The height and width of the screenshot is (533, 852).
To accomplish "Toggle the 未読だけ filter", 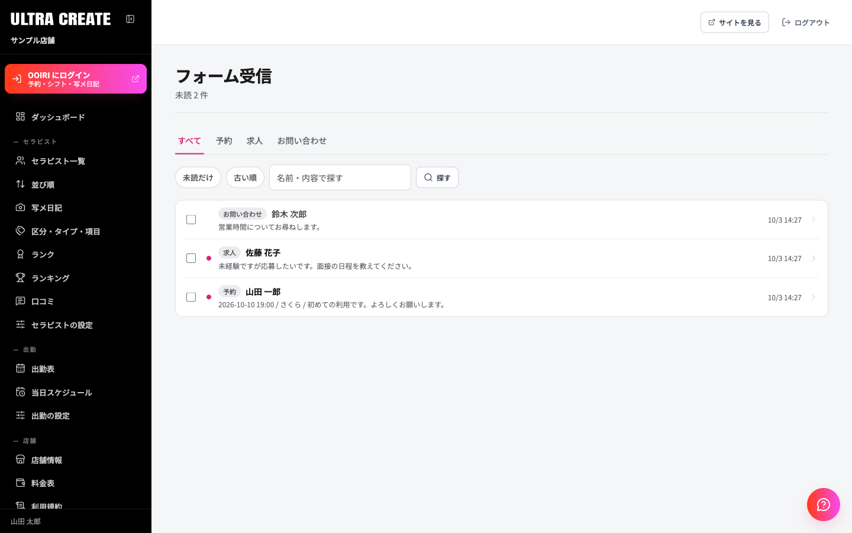I will pos(198,178).
